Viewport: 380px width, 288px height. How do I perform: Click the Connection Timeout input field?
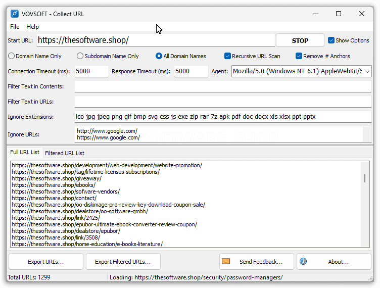[91, 71]
